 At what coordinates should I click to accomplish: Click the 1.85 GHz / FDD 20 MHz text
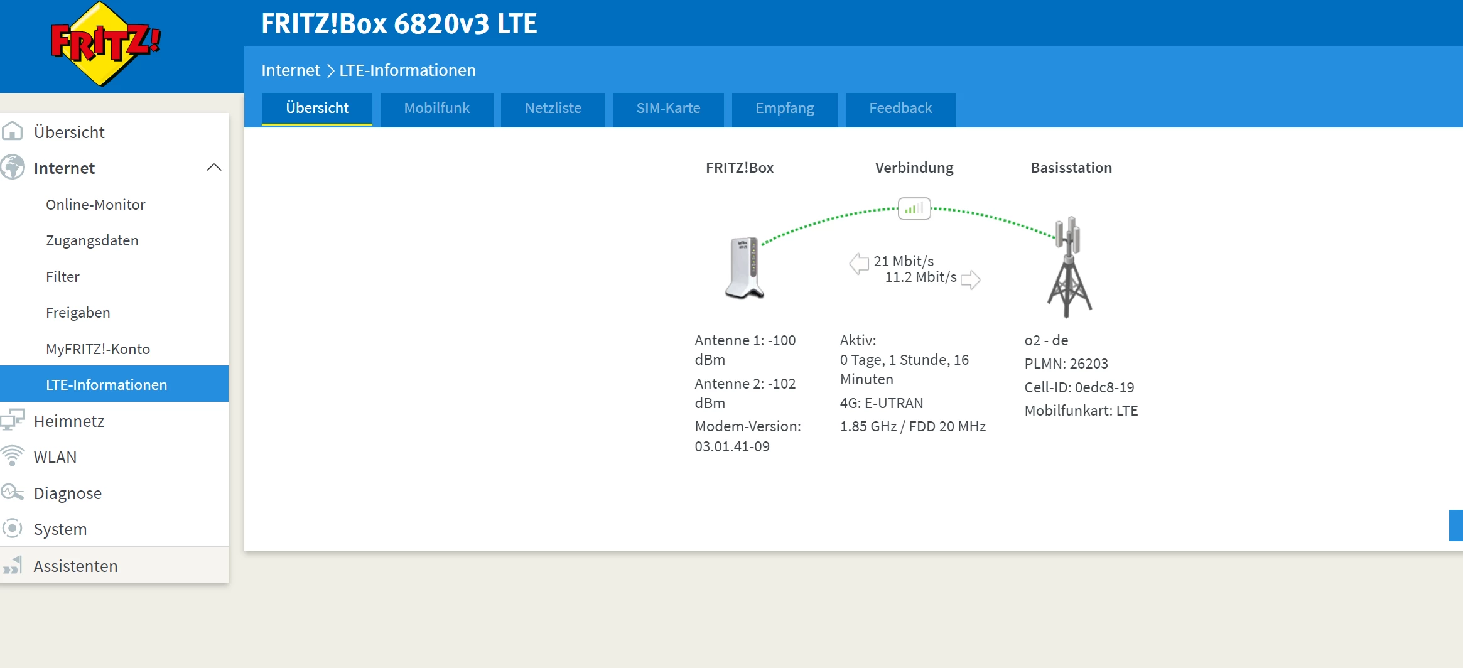click(913, 426)
